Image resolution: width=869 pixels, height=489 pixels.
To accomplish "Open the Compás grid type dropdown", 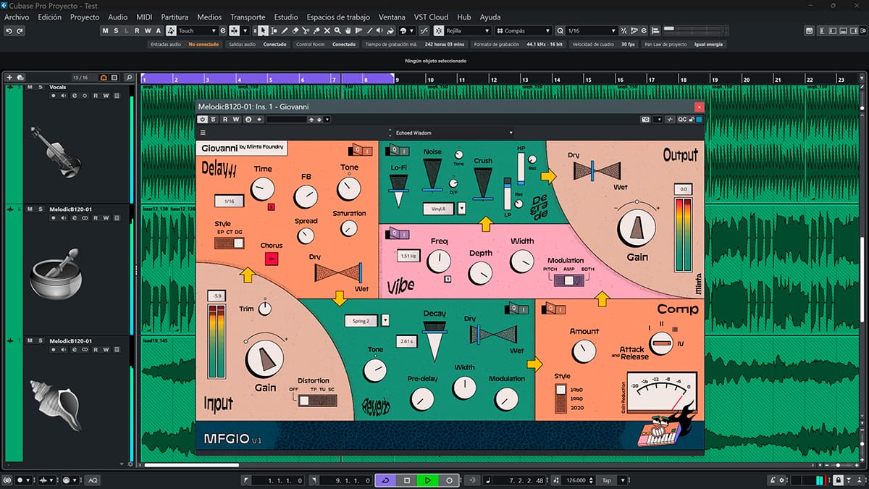I will (524, 31).
